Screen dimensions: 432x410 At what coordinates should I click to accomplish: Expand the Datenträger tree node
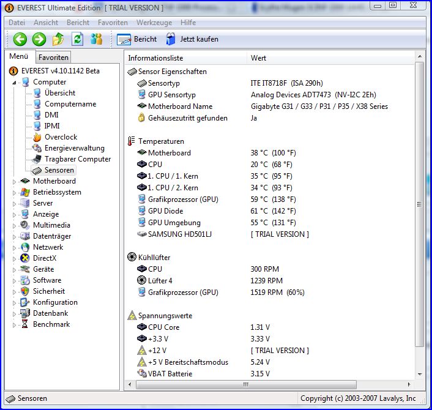tap(14, 237)
